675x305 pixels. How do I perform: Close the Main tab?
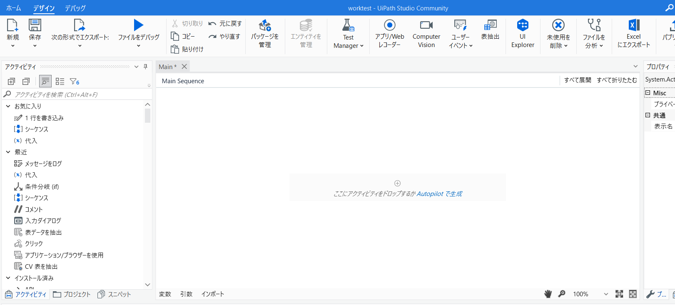click(x=184, y=67)
